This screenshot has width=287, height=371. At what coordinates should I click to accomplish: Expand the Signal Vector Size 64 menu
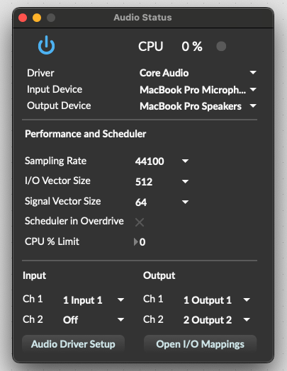162,202
